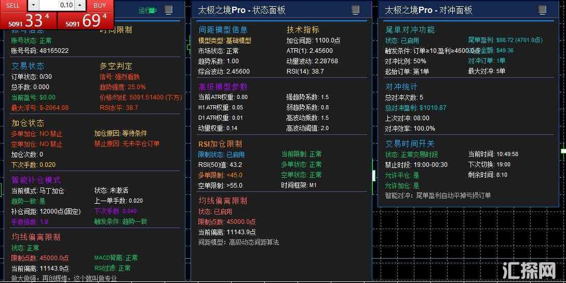Click 当前时间: 10:49:58 value
This screenshot has width=566, height=283.
pos(493,154)
